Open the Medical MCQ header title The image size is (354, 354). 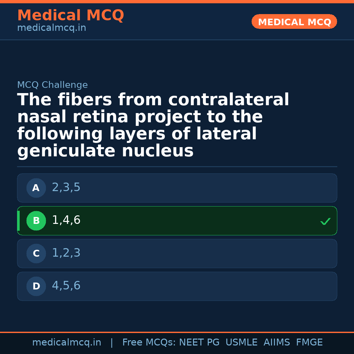(70, 15)
